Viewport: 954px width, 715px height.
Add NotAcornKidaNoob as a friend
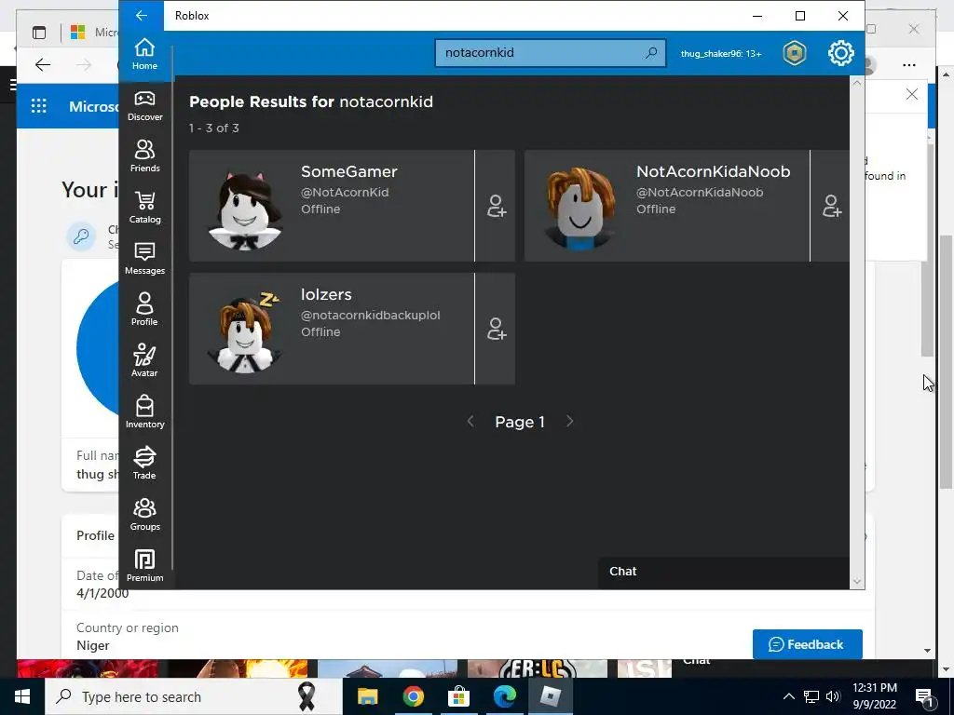(831, 206)
